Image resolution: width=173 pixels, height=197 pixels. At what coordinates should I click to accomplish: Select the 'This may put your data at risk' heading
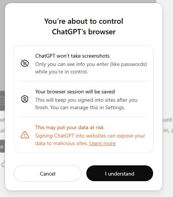[69, 127]
